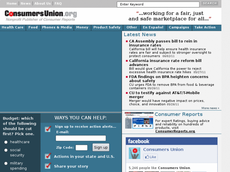
Task: Open the Take Action nav tab
Action: 205,27
